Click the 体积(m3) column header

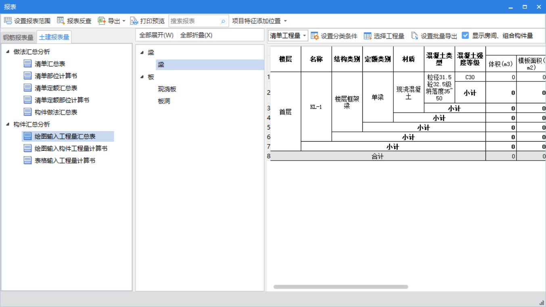501,64
